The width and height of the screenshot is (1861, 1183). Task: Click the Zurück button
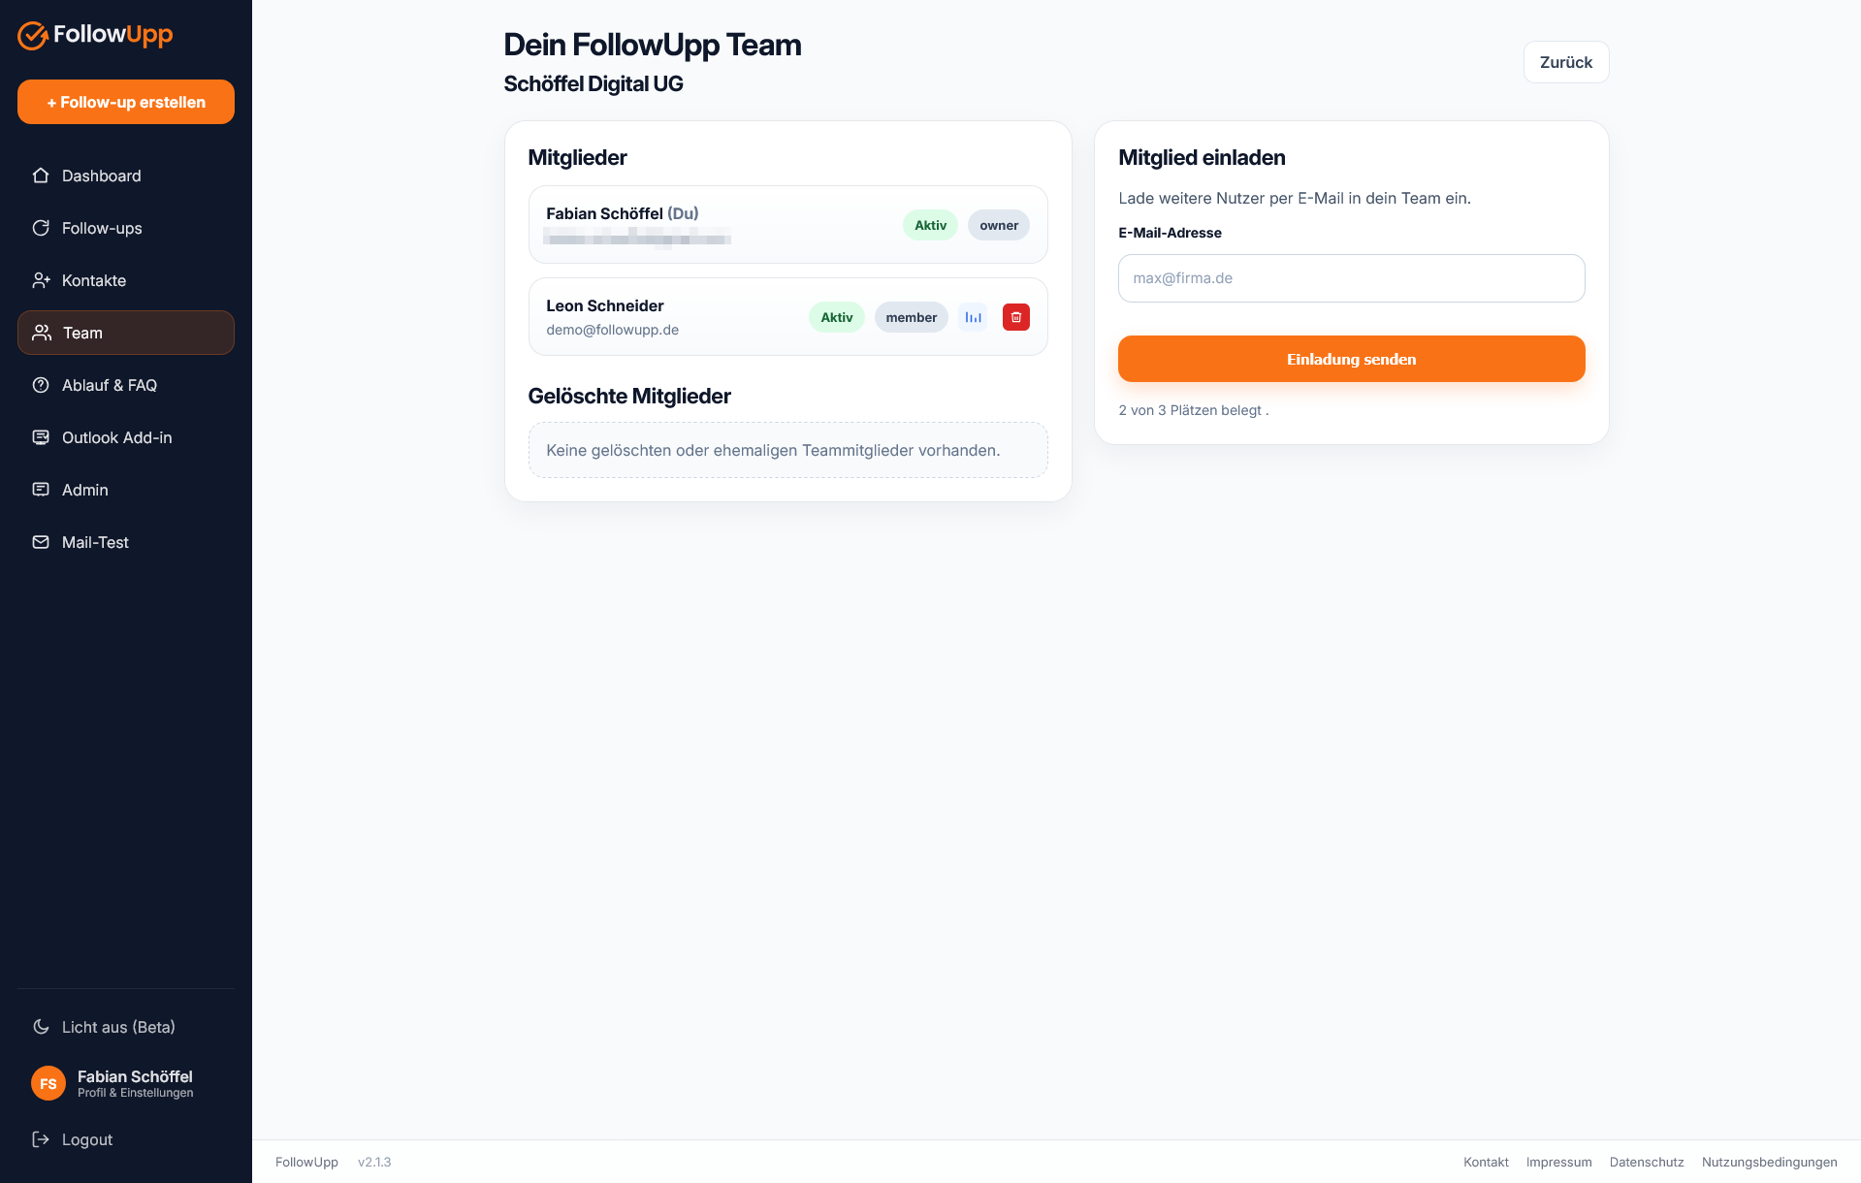coord(1566,62)
